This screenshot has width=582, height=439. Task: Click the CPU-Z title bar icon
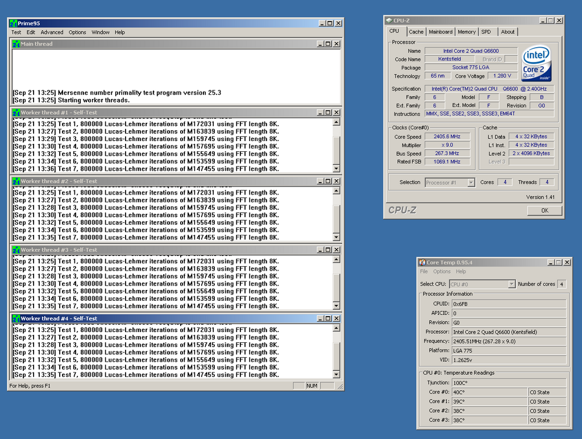(x=389, y=20)
